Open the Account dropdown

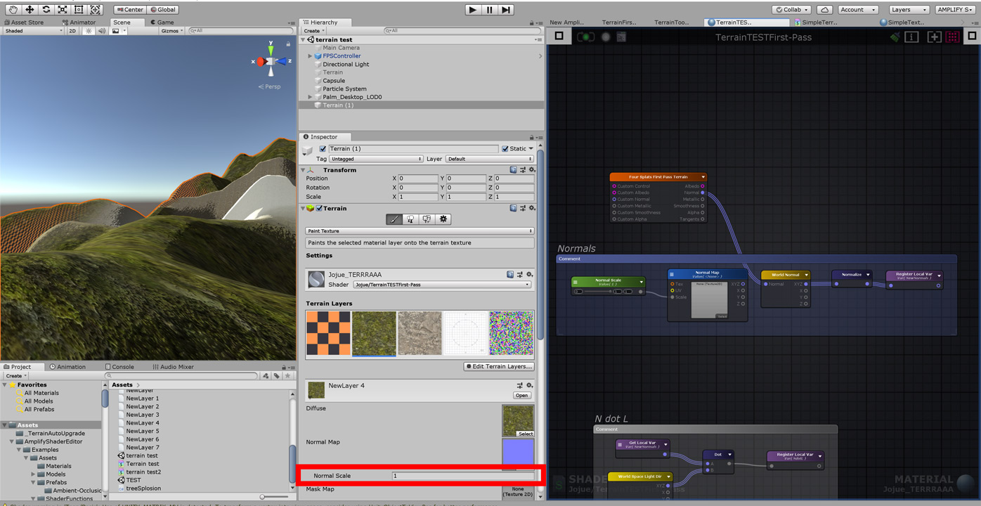click(857, 10)
